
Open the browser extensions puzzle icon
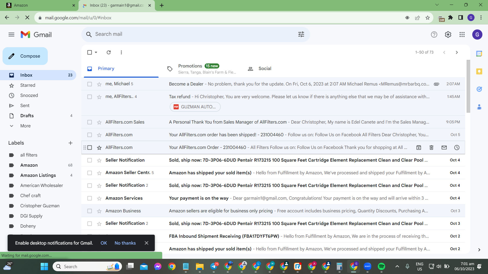451,18
